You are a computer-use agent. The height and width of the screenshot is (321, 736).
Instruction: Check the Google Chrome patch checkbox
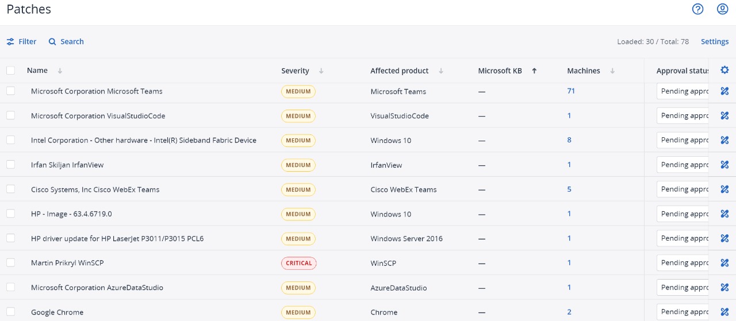pyautogui.click(x=10, y=312)
